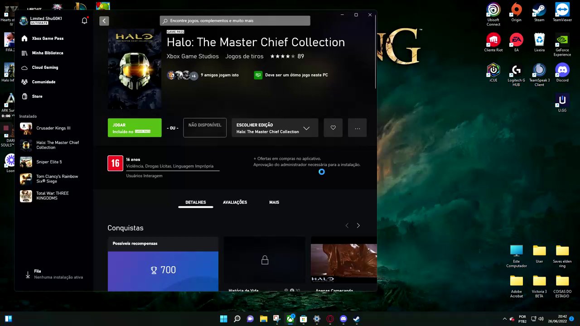Open the Possíveis recompensas 700 card
The width and height of the screenshot is (580, 326).
tap(163, 264)
